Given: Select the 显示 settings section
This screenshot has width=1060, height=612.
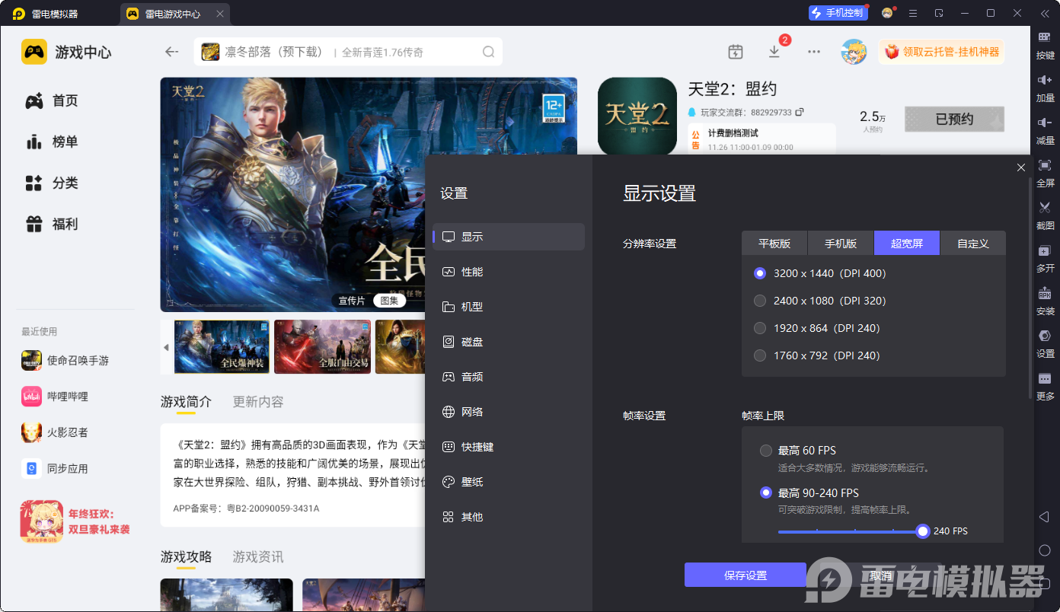Looking at the screenshot, I should pyautogui.click(x=509, y=237).
